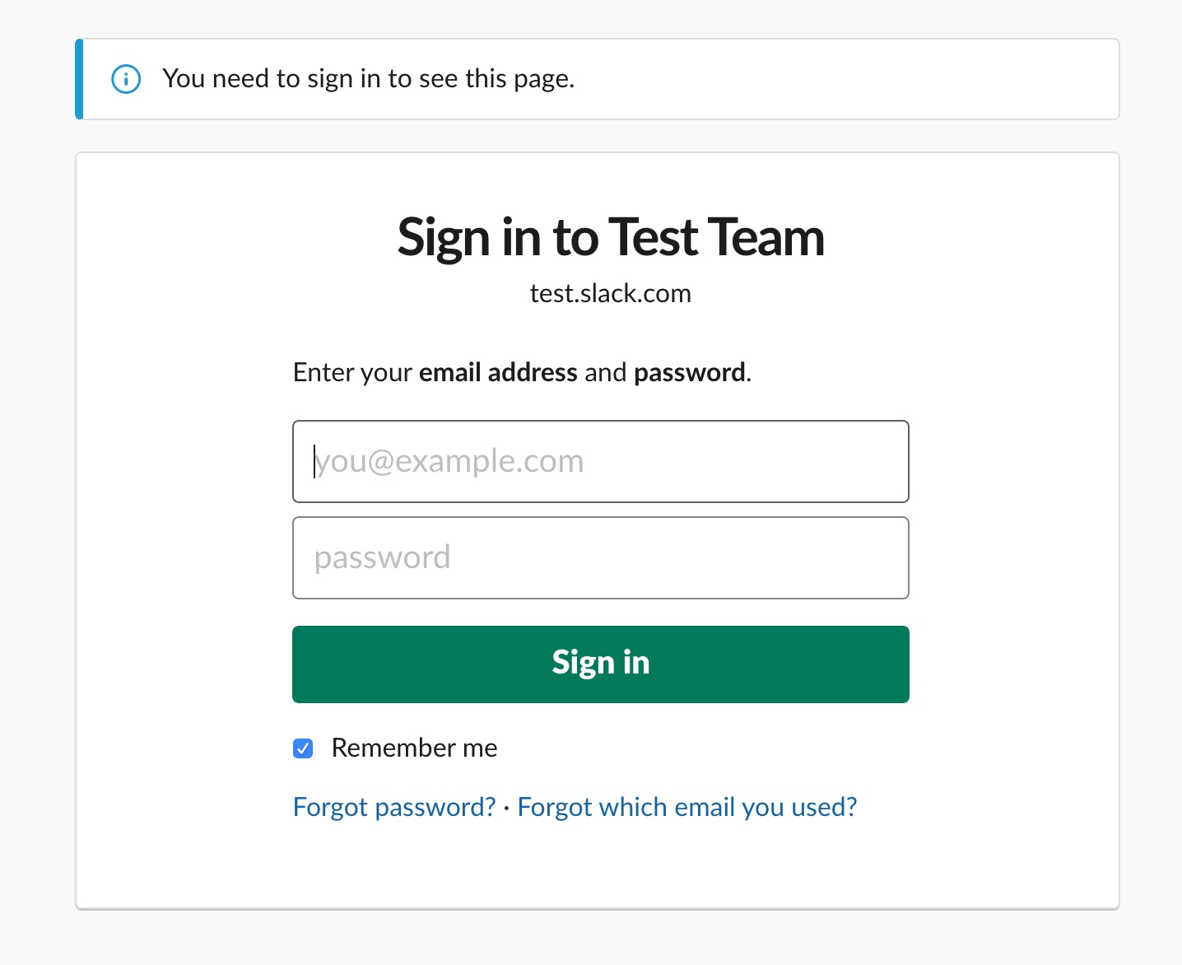
Task: Click the bold 'email address' words
Action: tap(498, 373)
